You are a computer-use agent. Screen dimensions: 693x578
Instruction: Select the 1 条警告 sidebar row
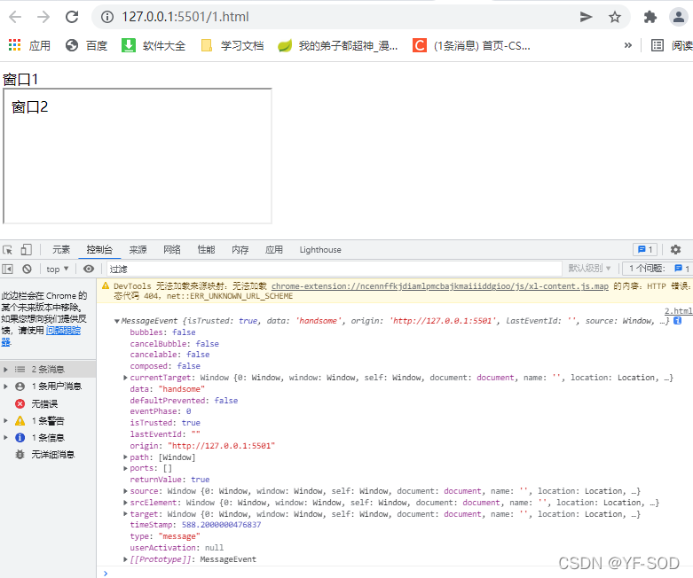pos(48,421)
